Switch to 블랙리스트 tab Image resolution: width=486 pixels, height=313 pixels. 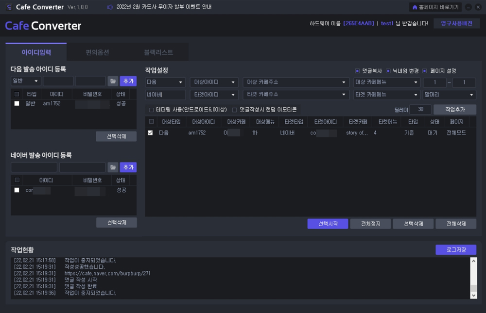(158, 52)
